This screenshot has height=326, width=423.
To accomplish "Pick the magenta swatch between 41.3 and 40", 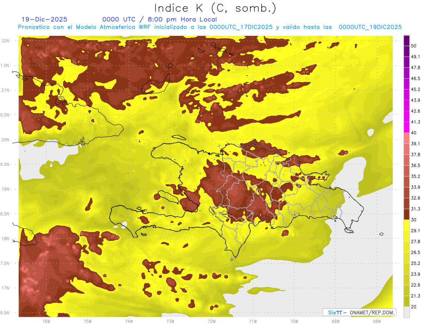I will [x=407, y=127].
